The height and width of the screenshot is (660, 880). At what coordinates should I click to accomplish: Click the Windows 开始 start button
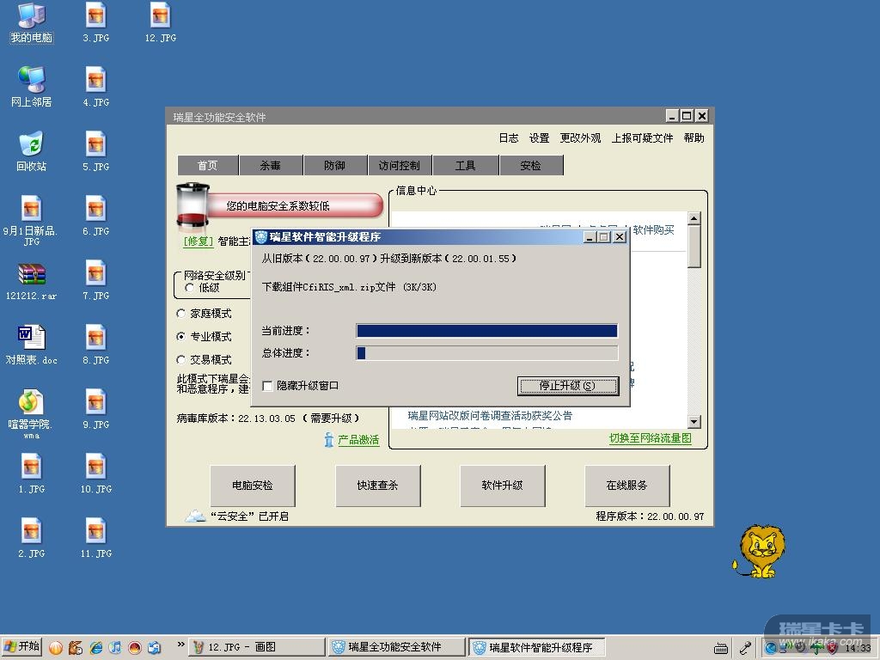(x=22, y=647)
